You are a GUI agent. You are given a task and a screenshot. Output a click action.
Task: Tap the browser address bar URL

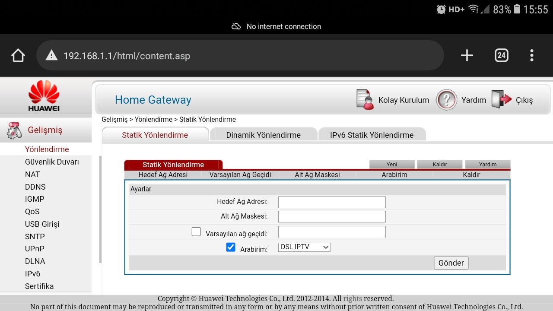[127, 56]
